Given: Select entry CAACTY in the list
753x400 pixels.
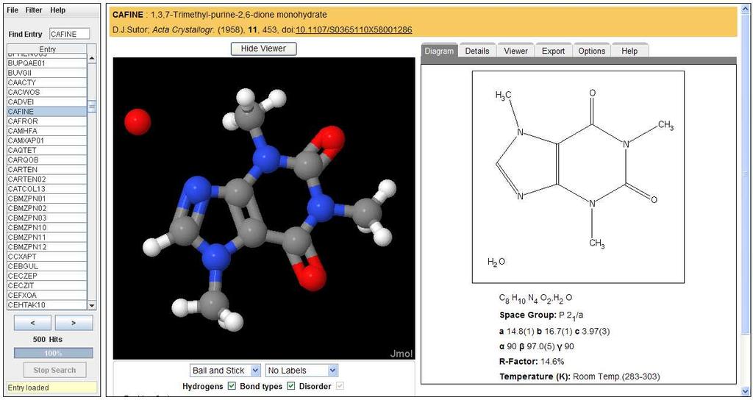Looking at the screenshot, I should (46, 82).
